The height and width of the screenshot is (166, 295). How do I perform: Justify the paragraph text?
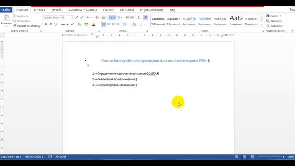118,24
